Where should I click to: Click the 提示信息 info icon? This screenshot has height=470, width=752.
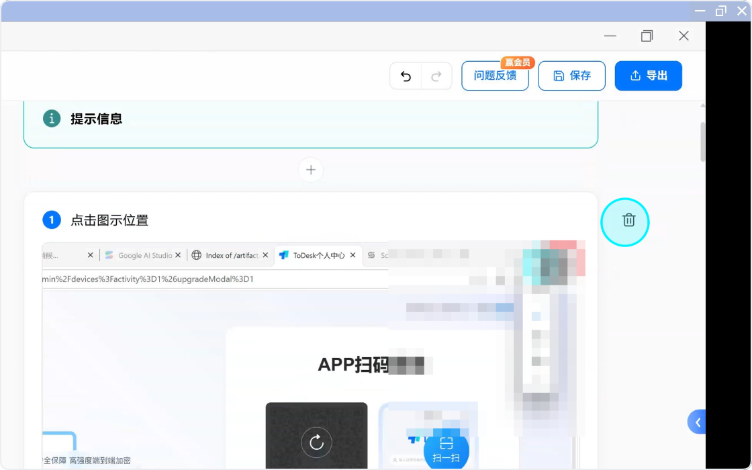pos(52,118)
